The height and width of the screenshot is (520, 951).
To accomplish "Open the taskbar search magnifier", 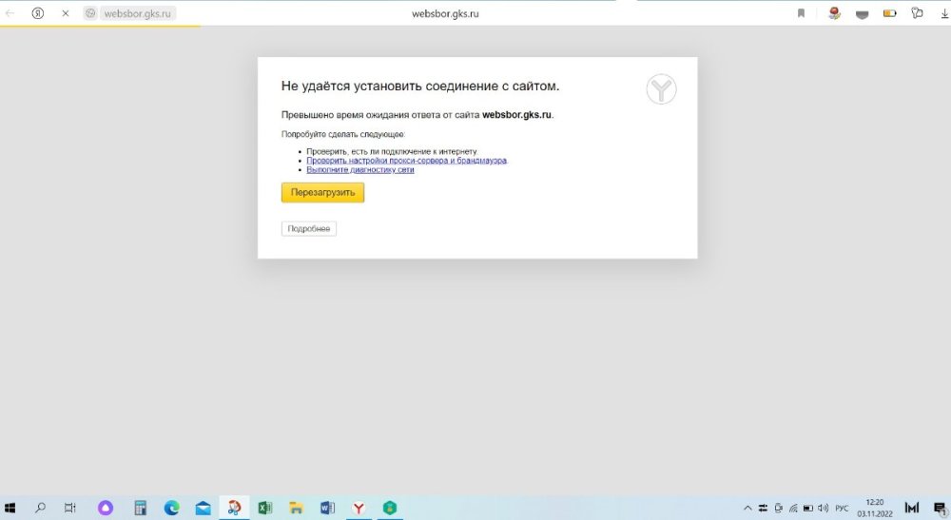I will click(40, 508).
